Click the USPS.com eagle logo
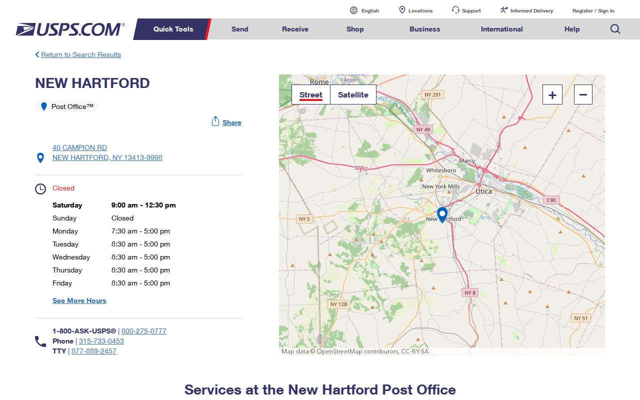 tap(70, 29)
